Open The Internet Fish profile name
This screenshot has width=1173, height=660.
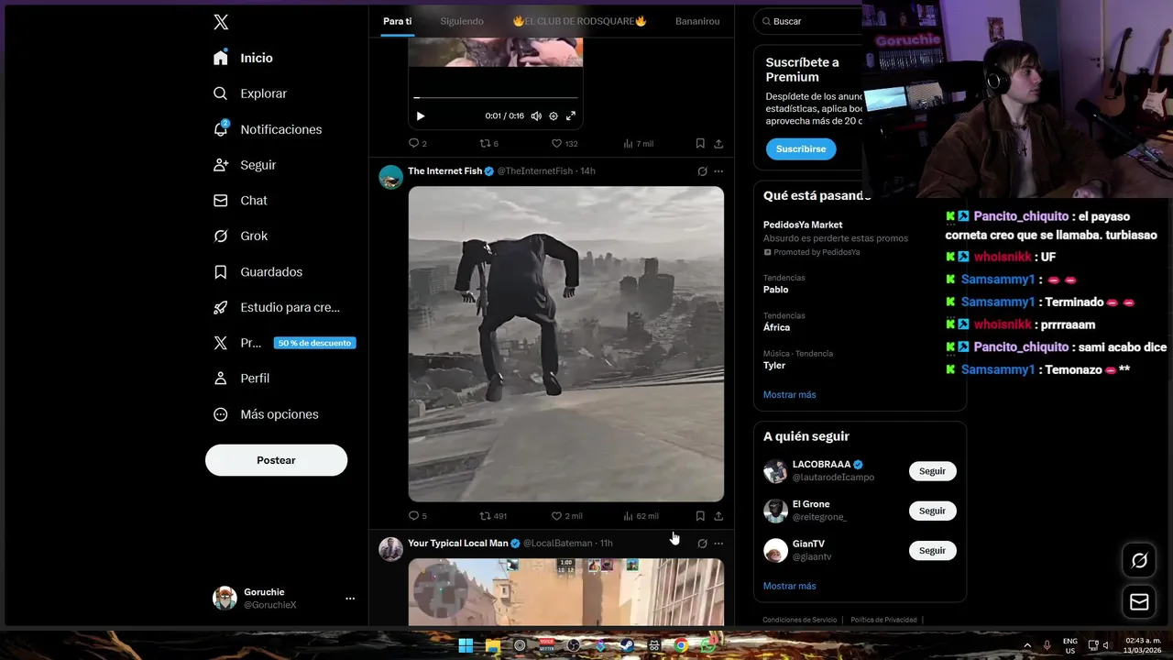pos(444,171)
